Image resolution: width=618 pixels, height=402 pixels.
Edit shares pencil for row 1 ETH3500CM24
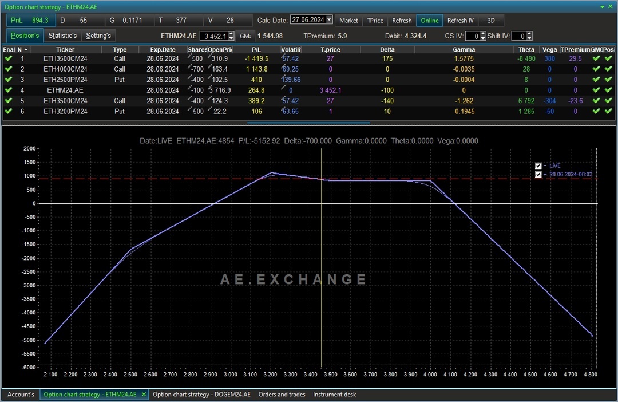[x=189, y=57]
